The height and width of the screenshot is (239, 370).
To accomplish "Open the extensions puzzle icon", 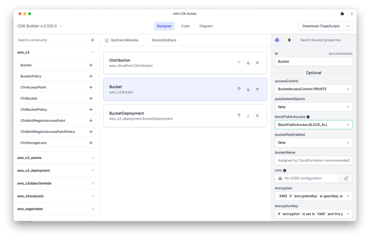I will pyautogui.click(x=342, y=14).
